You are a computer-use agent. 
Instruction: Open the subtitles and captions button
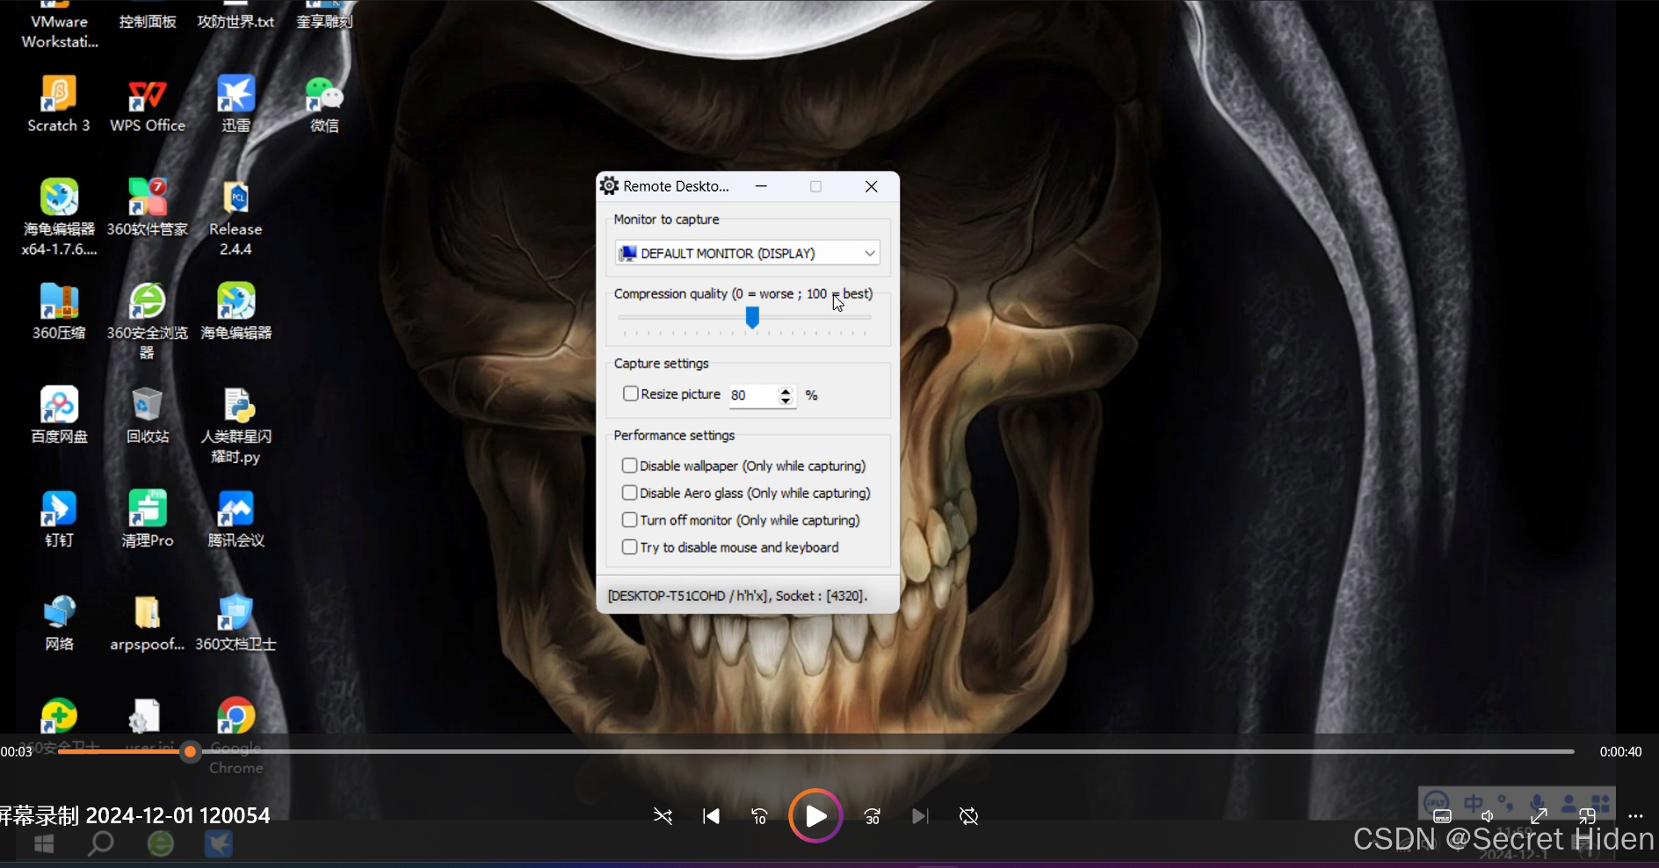click(1442, 816)
